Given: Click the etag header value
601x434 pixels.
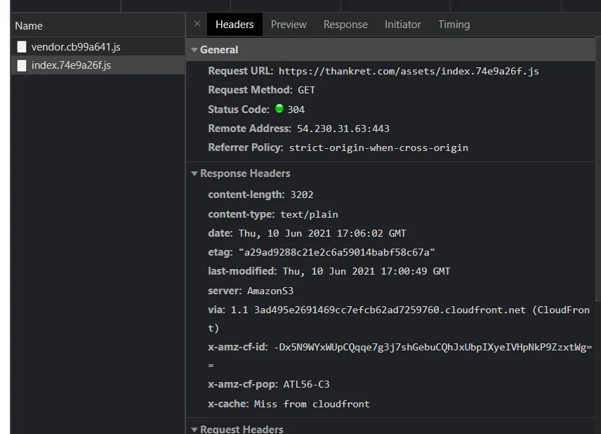Looking at the screenshot, I should pos(336,252).
